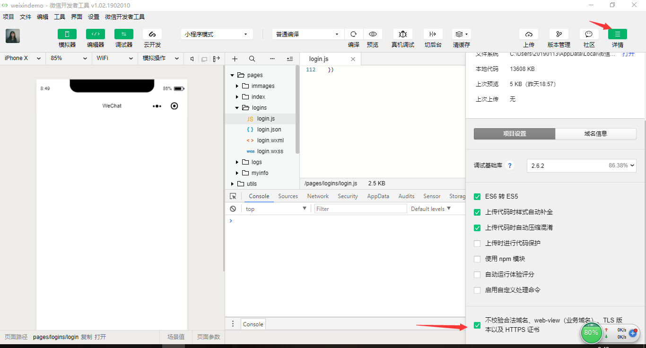This screenshot has height=348, width=646.
Task: Open the 清缓存 clear cache menu
Action: click(461, 34)
